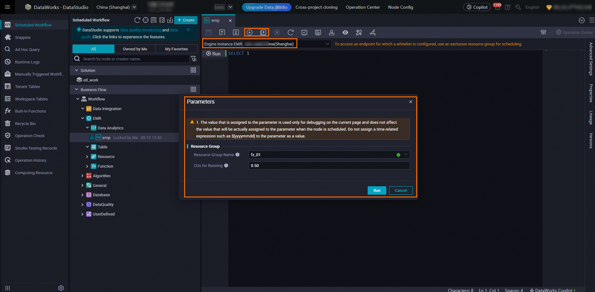Click the sliders settings icon beside Operation Center
595x292 pixels.
coord(543,32)
